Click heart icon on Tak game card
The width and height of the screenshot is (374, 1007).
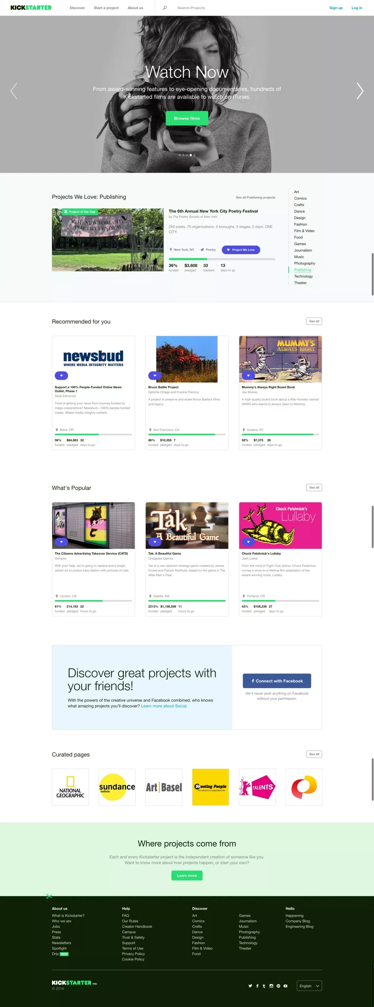[x=155, y=542]
